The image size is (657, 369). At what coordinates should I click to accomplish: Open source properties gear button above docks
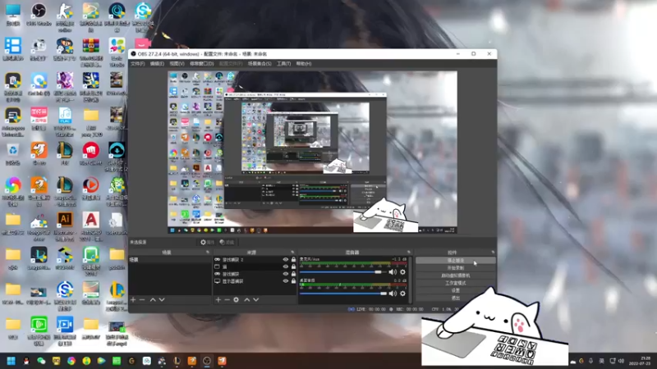coord(207,242)
